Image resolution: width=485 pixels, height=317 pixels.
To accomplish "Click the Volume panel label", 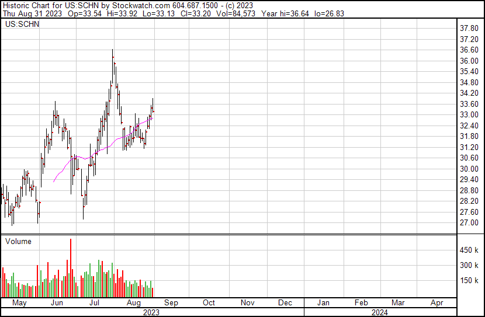I will tap(18, 241).
